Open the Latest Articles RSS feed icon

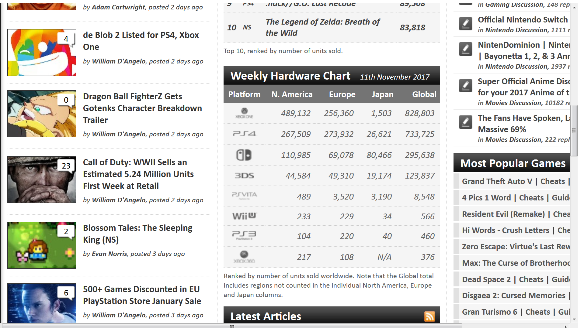point(429,316)
